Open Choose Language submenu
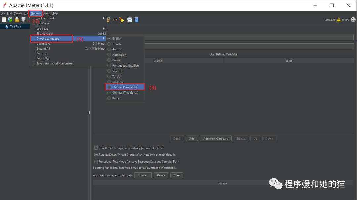The height and width of the screenshot is (200, 357). pyautogui.click(x=68, y=38)
